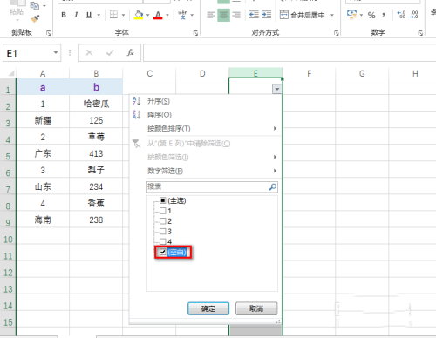Toggle italic formatting
436x338 pixels.
point(76,15)
